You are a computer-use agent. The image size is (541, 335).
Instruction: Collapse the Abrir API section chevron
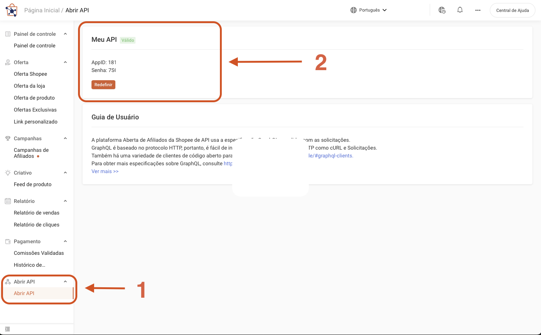coord(65,282)
